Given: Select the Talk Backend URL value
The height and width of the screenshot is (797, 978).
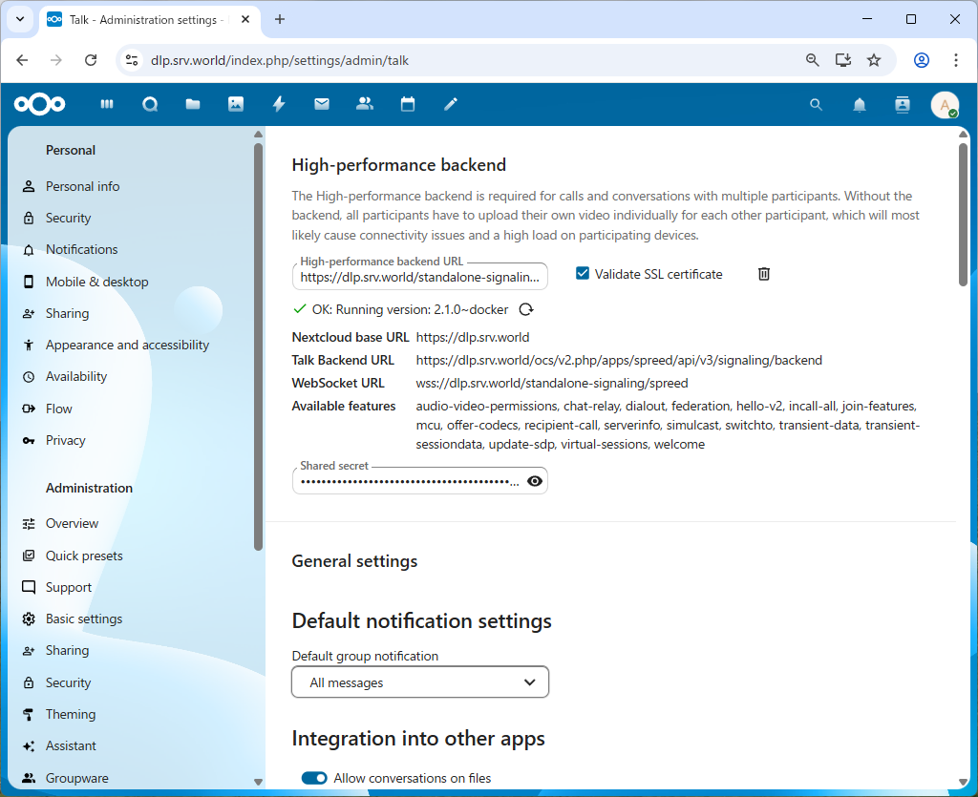Looking at the screenshot, I should coord(619,360).
